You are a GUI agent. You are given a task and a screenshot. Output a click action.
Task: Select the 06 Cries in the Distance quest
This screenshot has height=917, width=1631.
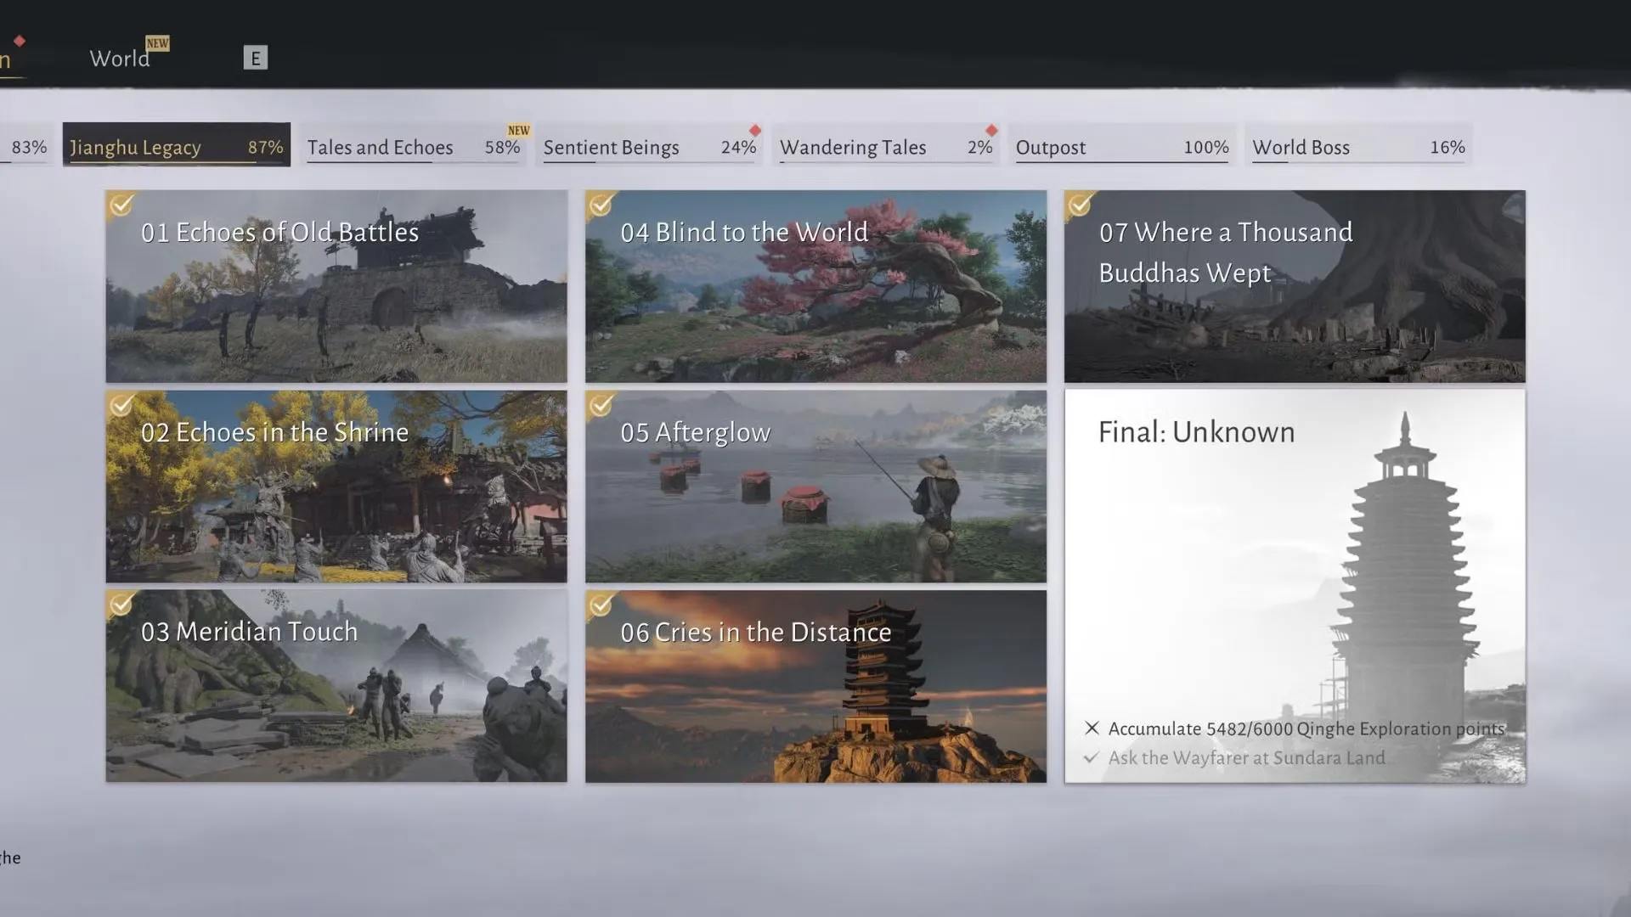[x=815, y=684]
